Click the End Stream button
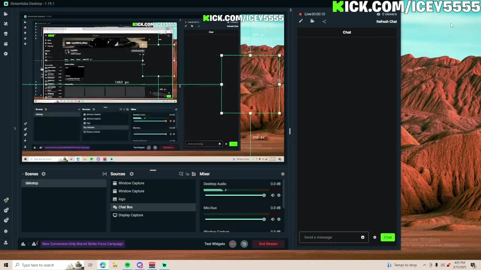The height and width of the screenshot is (270, 481). [268, 244]
